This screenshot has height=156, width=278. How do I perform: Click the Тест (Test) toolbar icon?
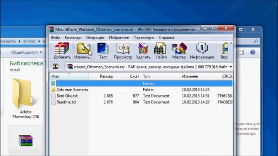tap(103, 51)
